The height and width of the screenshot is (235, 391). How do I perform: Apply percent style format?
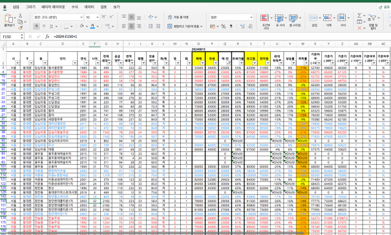(x=223, y=26)
